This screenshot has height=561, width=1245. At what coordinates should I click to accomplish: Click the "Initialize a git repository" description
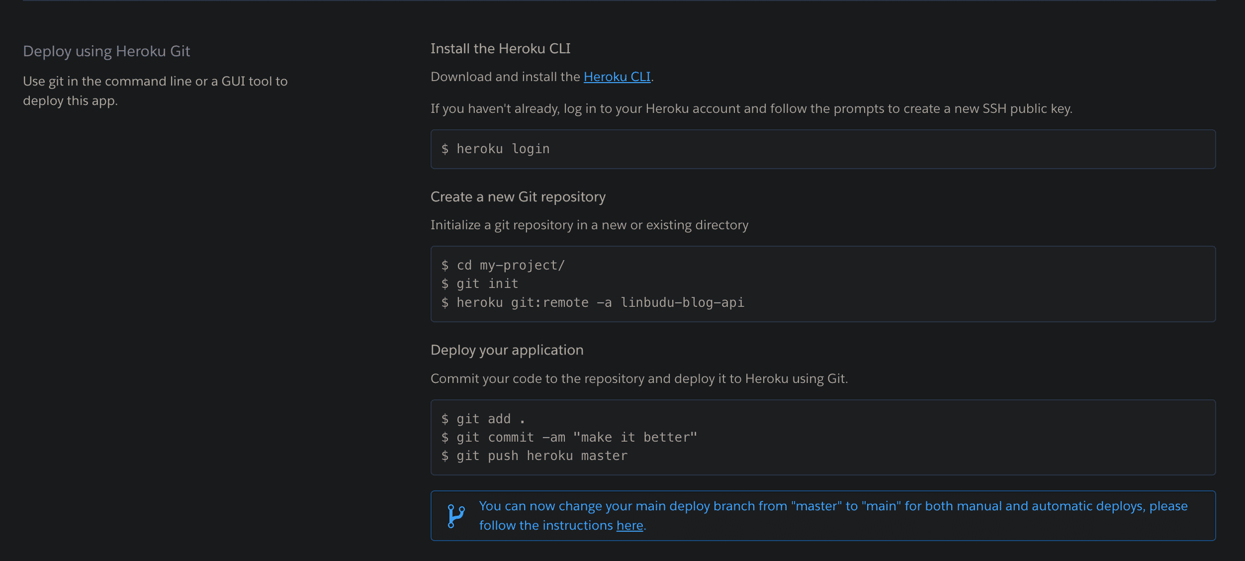(589, 225)
